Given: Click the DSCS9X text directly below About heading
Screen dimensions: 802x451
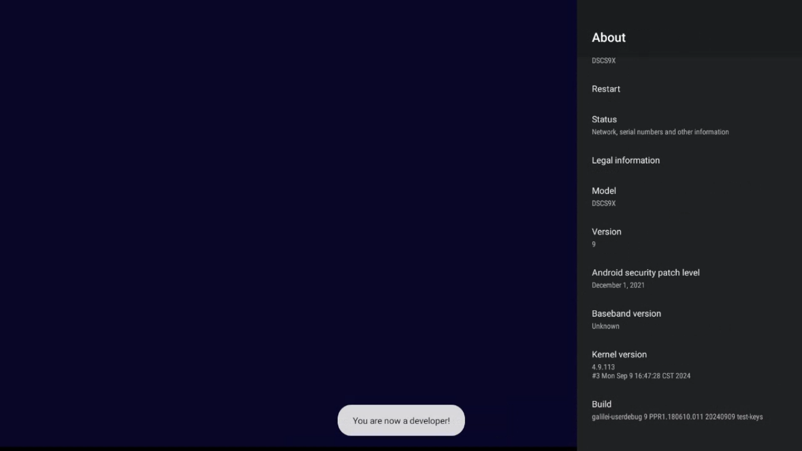Looking at the screenshot, I should tap(603, 61).
